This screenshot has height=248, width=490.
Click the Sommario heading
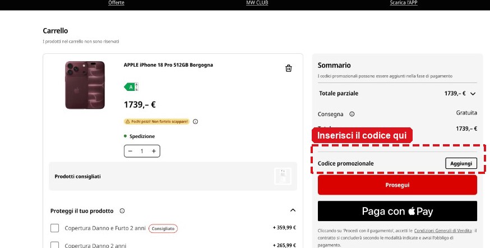click(334, 65)
